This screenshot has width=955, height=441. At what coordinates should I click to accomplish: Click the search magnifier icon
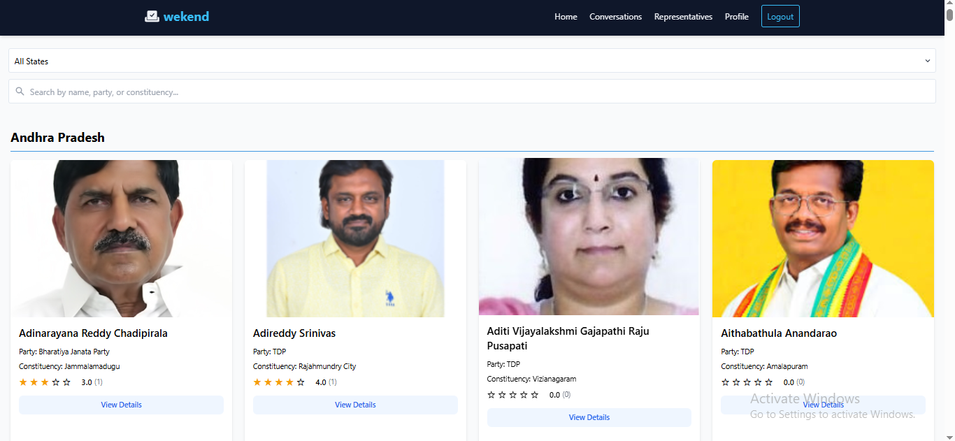20,92
